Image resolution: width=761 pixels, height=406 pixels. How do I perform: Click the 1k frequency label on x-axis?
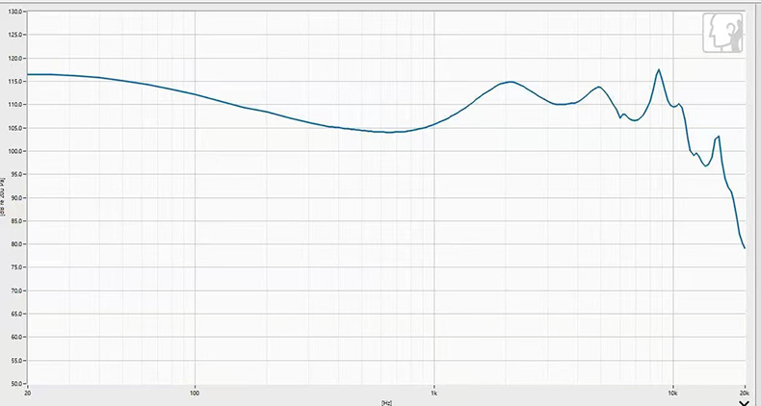[434, 392]
